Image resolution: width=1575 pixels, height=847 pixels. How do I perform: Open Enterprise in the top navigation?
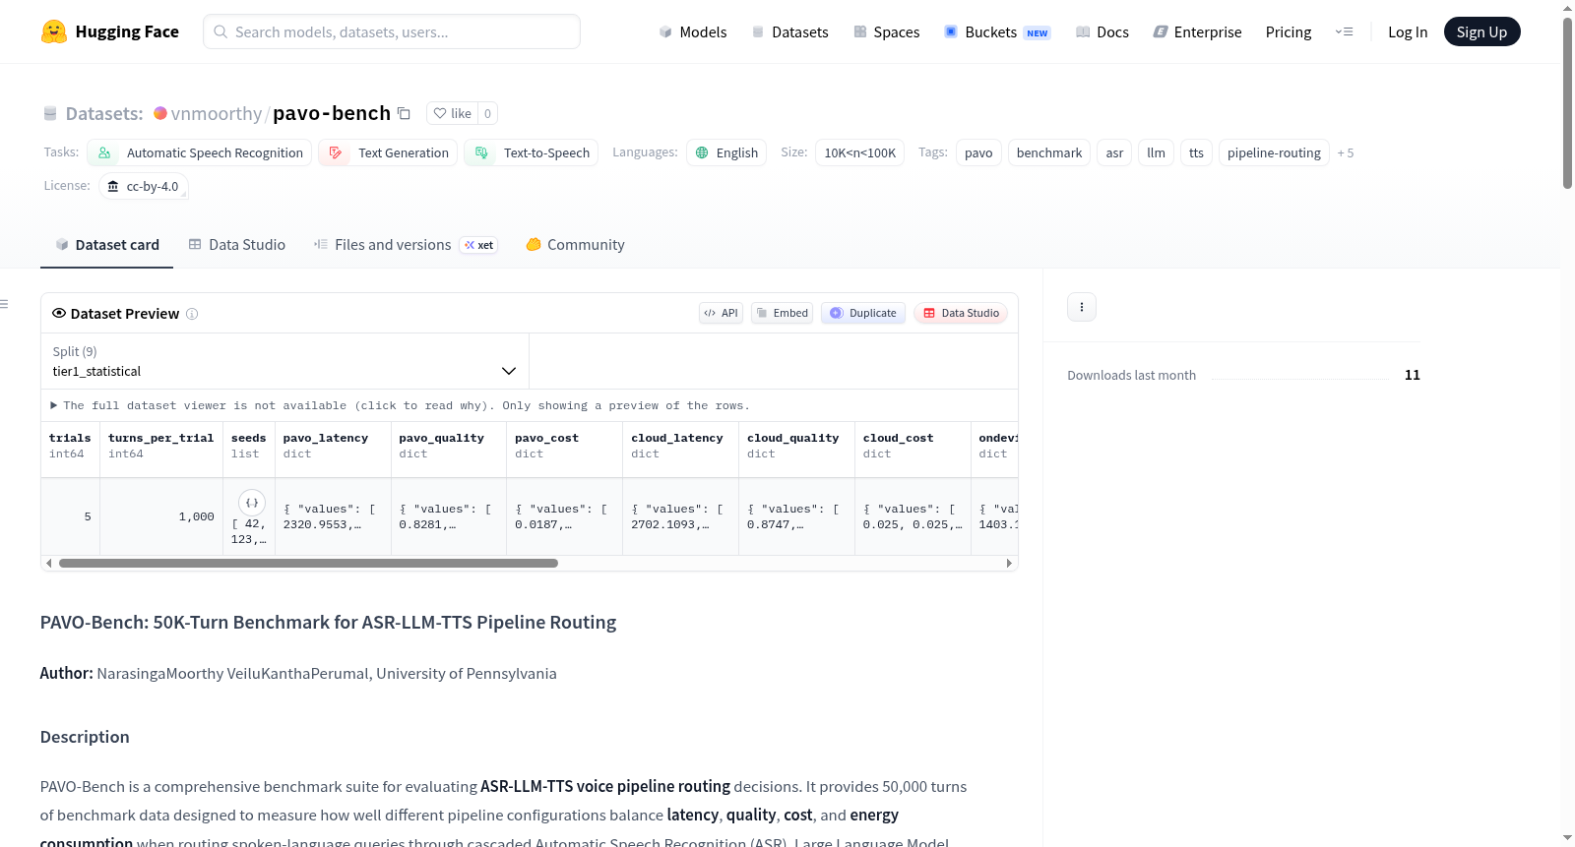pos(1198,31)
